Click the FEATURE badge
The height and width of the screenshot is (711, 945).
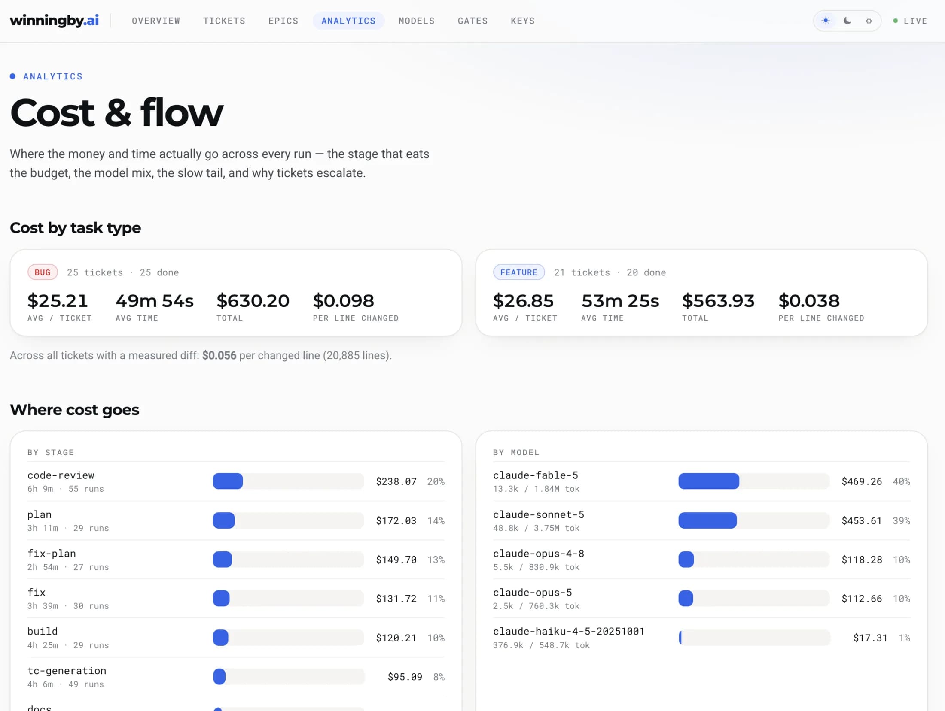[518, 272]
